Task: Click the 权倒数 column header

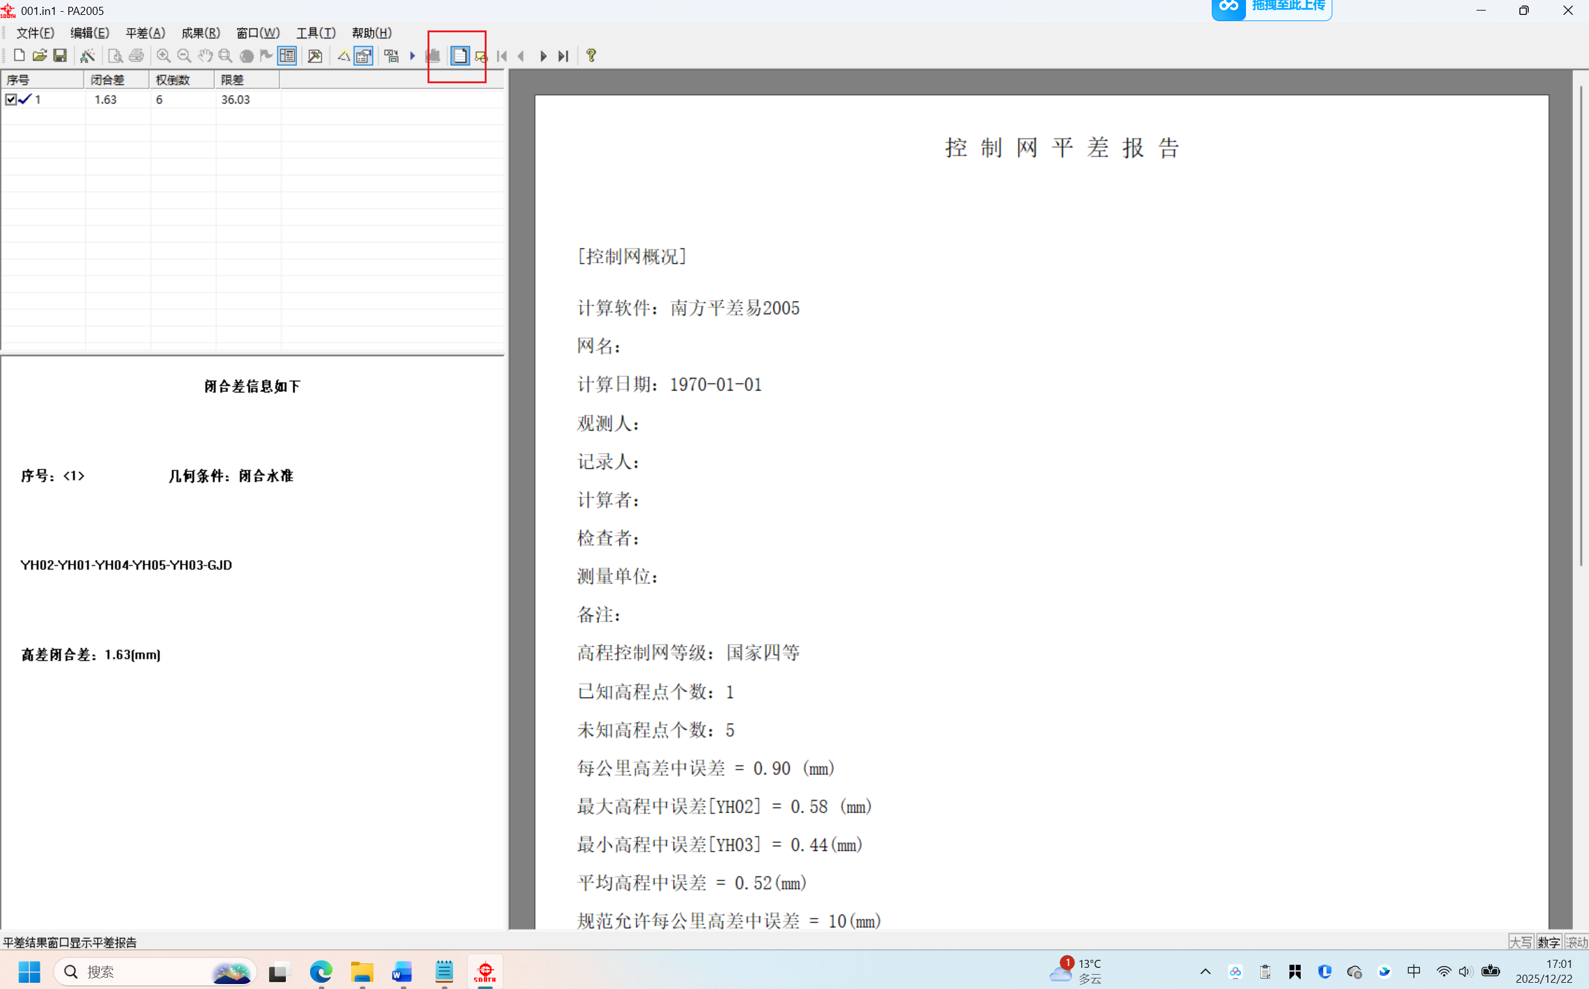Action: 182,80
